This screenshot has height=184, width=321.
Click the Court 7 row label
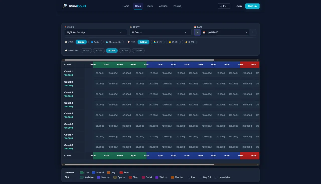tap(69, 135)
